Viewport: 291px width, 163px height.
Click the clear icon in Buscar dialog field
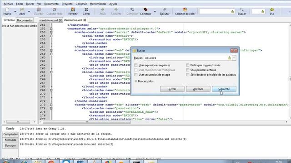click(230, 58)
